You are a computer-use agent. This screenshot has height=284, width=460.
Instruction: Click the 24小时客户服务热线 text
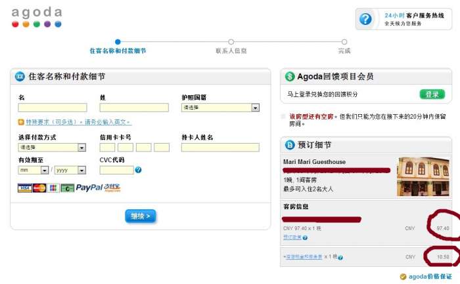(414, 16)
